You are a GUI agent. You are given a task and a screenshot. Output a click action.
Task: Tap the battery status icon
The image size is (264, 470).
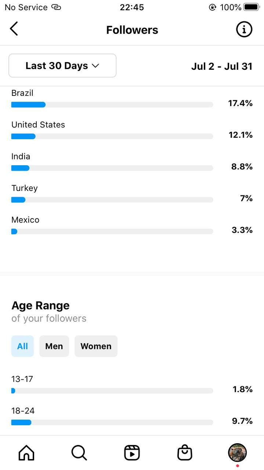(251, 7)
